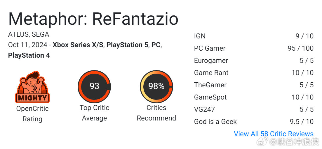322x149 pixels.
Task: Click GameSpot's 10 / 10 score
Action: 303,97
